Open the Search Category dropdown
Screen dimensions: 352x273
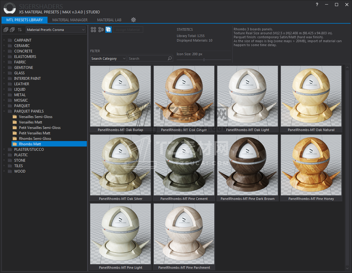coord(108,59)
